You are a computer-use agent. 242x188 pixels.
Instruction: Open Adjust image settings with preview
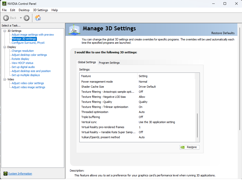[x=33, y=35]
